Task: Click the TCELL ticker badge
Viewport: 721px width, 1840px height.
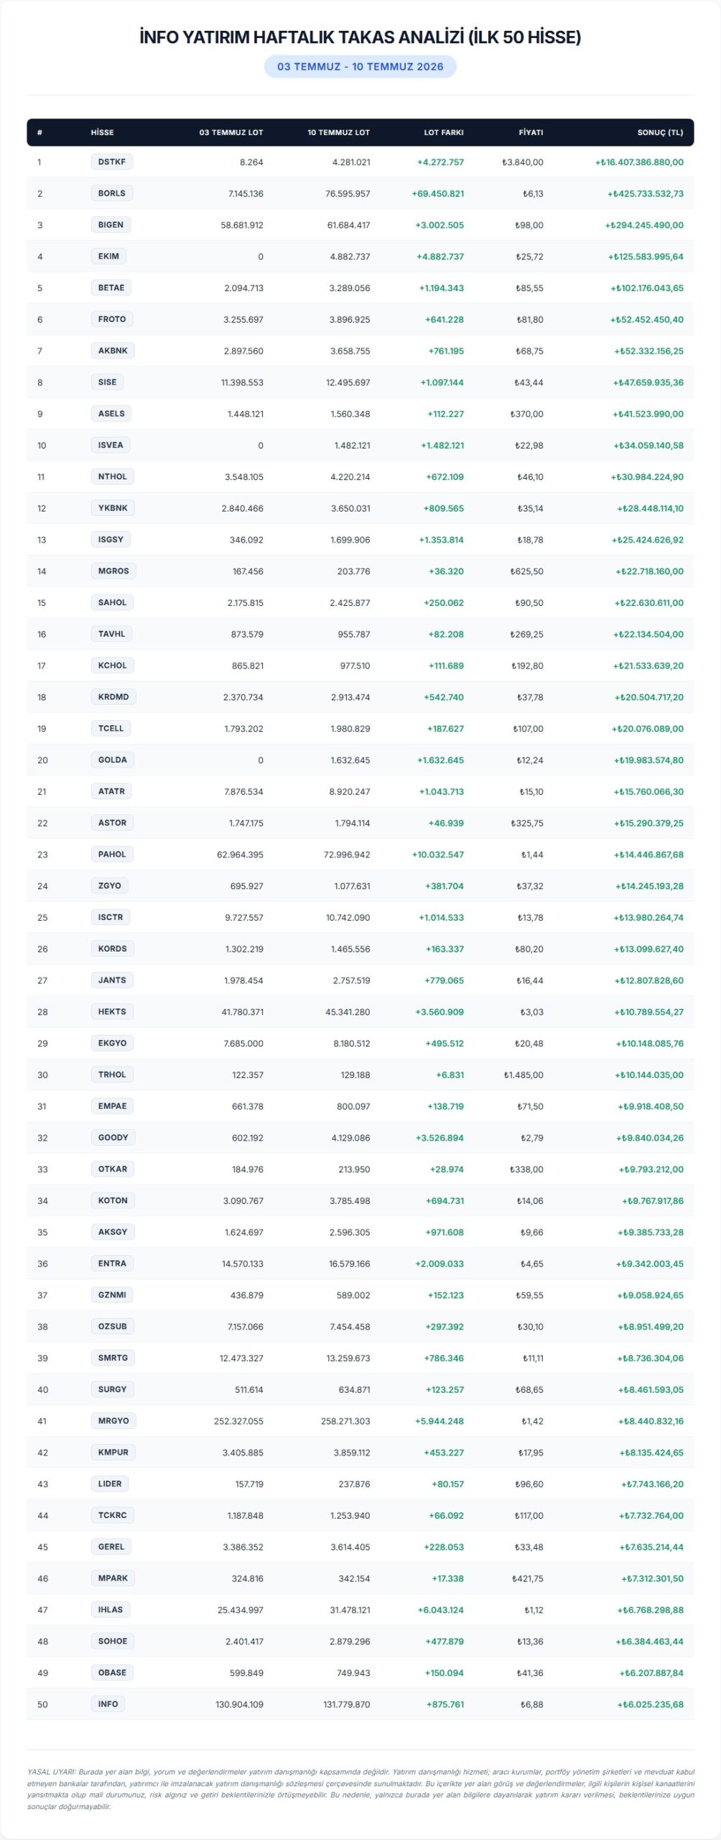Action: [x=111, y=729]
